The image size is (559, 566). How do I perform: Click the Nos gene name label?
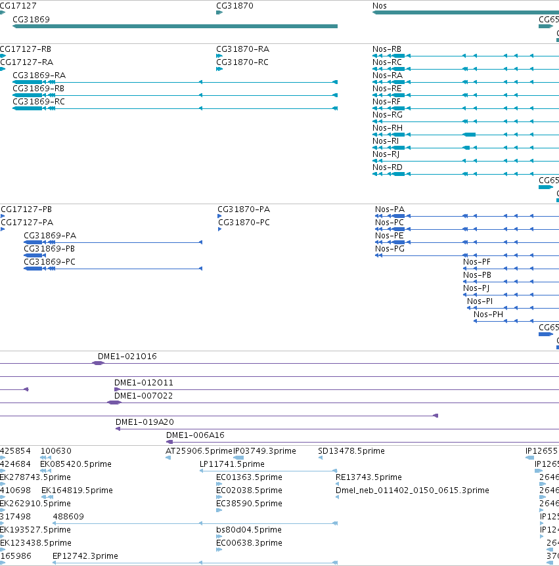coord(380,6)
